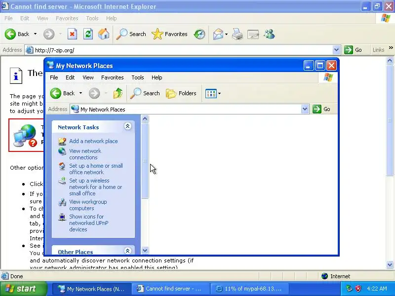Click the network connection tray icon
The image size is (395, 296).
[x=349, y=289]
